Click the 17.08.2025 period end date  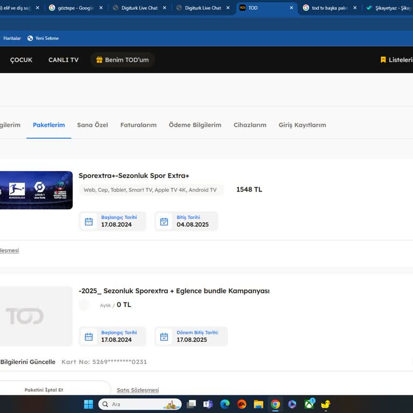coord(192,340)
